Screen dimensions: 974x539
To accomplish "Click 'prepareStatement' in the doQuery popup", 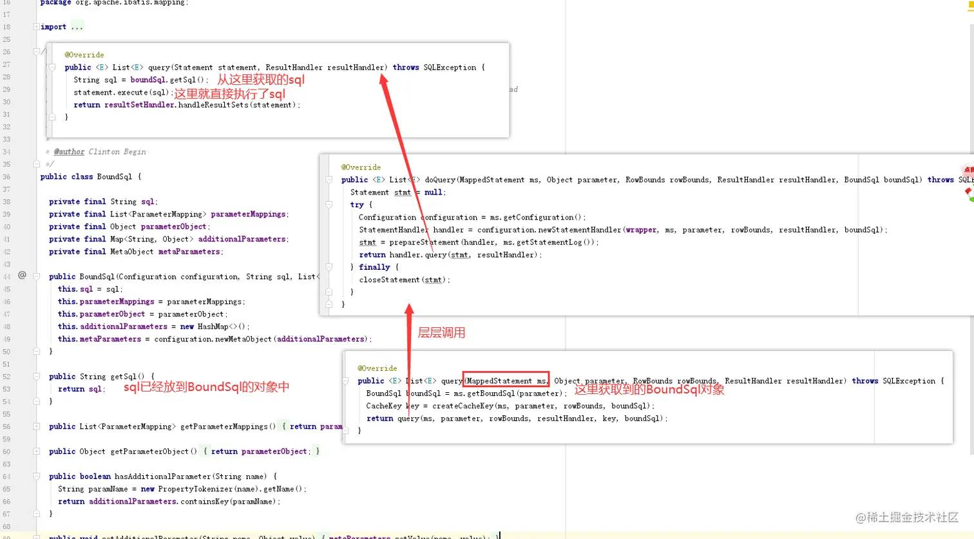I will pos(424,242).
